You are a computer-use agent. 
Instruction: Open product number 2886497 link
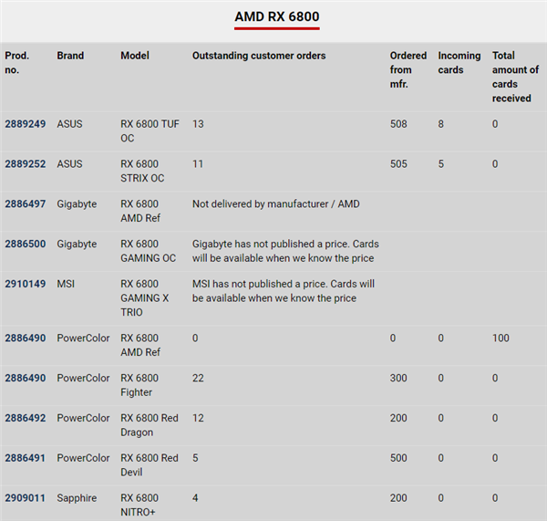tap(26, 204)
